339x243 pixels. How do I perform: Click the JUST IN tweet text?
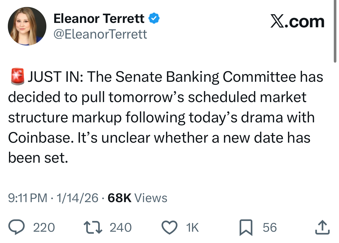[166, 117]
